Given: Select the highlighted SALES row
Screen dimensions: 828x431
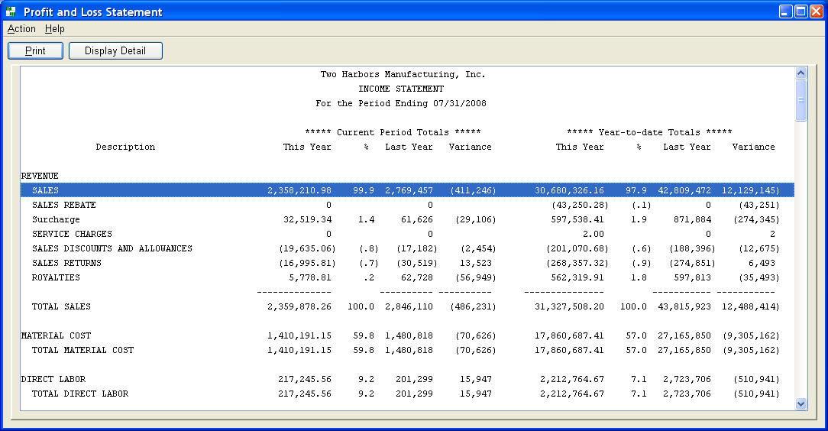Looking at the screenshot, I should (407, 190).
